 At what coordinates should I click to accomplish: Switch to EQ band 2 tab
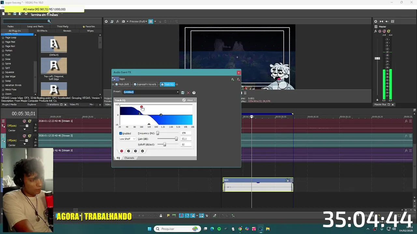click(128, 151)
